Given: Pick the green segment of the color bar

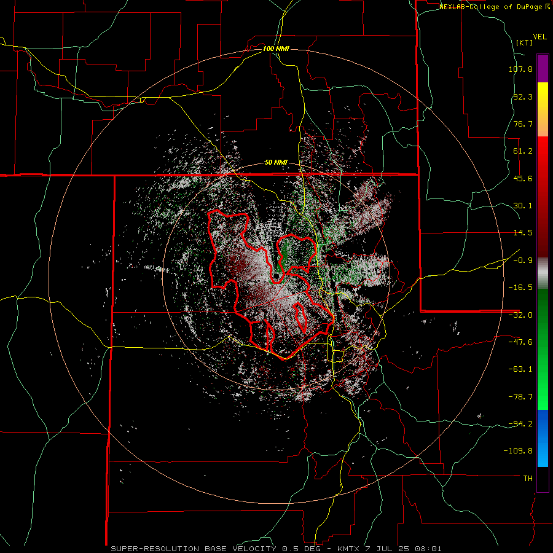Looking at the screenshot, I should coord(543,349).
